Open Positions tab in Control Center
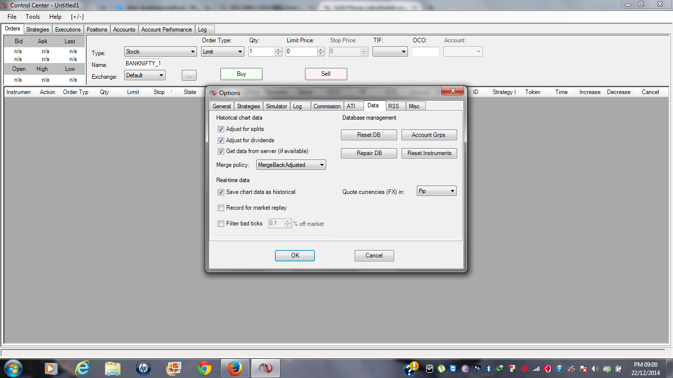The height and width of the screenshot is (378, 673). [97, 30]
